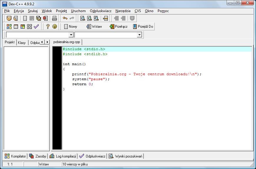Create a new source file via blank-page icon
Screen dimensions: 256x169
coord(25,18)
